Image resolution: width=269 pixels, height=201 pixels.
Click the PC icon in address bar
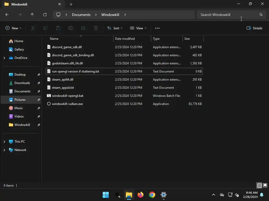click(x=58, y=15)
